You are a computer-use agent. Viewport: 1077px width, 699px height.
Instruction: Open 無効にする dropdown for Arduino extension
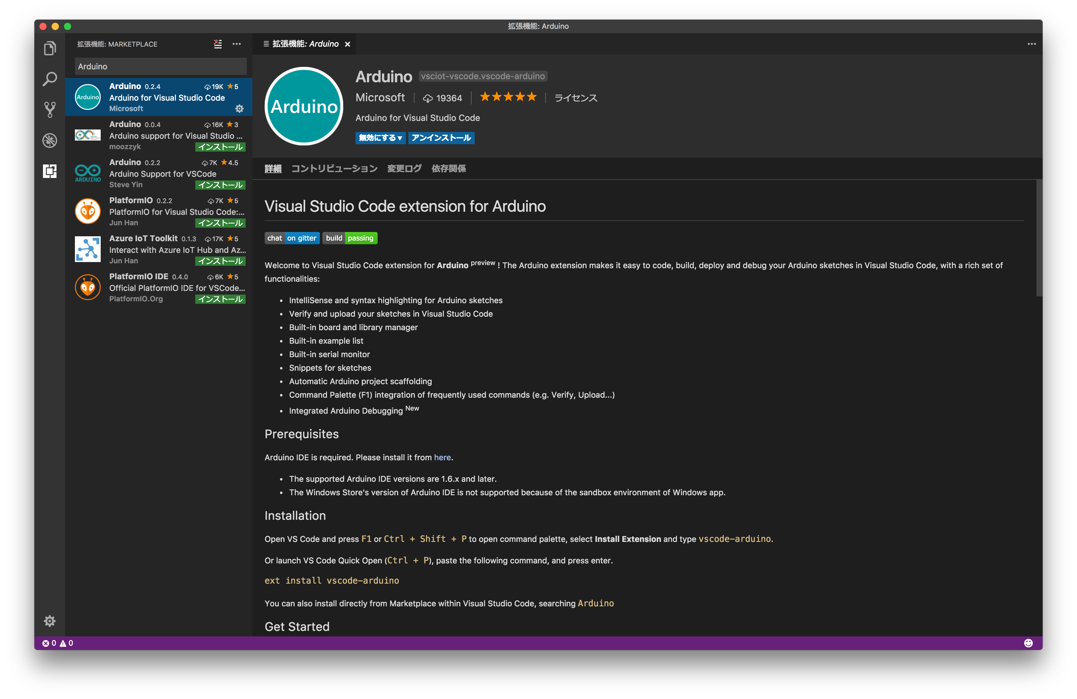[x=380, y=138]
